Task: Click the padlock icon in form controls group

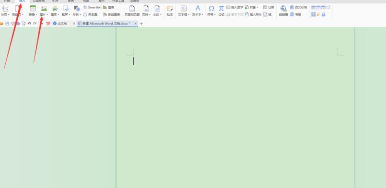Action: tap(324, 14)
